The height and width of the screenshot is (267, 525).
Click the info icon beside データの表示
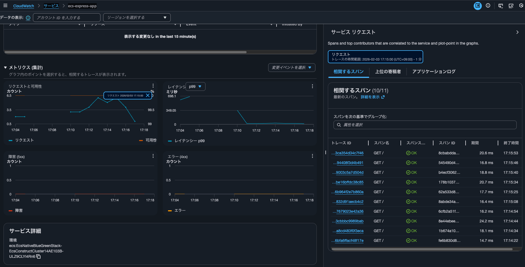click(28, 18)
